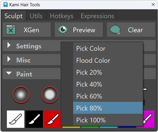Screen dimensions: 158x132
Task: Select the highlighted Pick 80% entry
Action: (108, 108)
